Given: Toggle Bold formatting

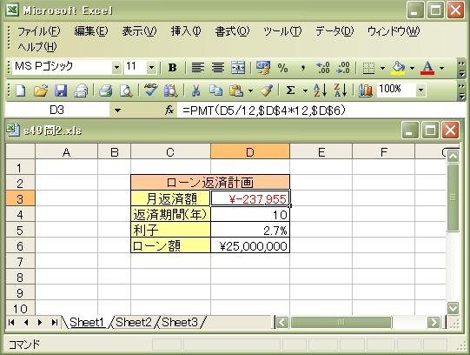Looking at the screenshot, I should pyautogui.click(x=172, y=68).
